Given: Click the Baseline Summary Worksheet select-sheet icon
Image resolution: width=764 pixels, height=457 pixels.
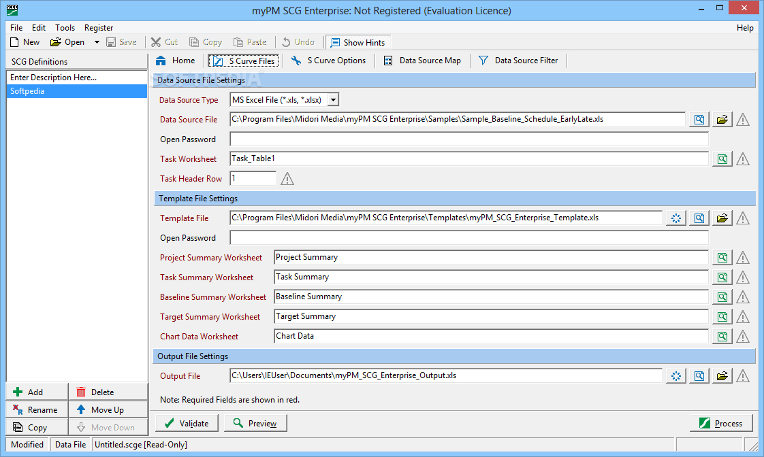Looking at the screenshot, I should click(x=722, y=297).
